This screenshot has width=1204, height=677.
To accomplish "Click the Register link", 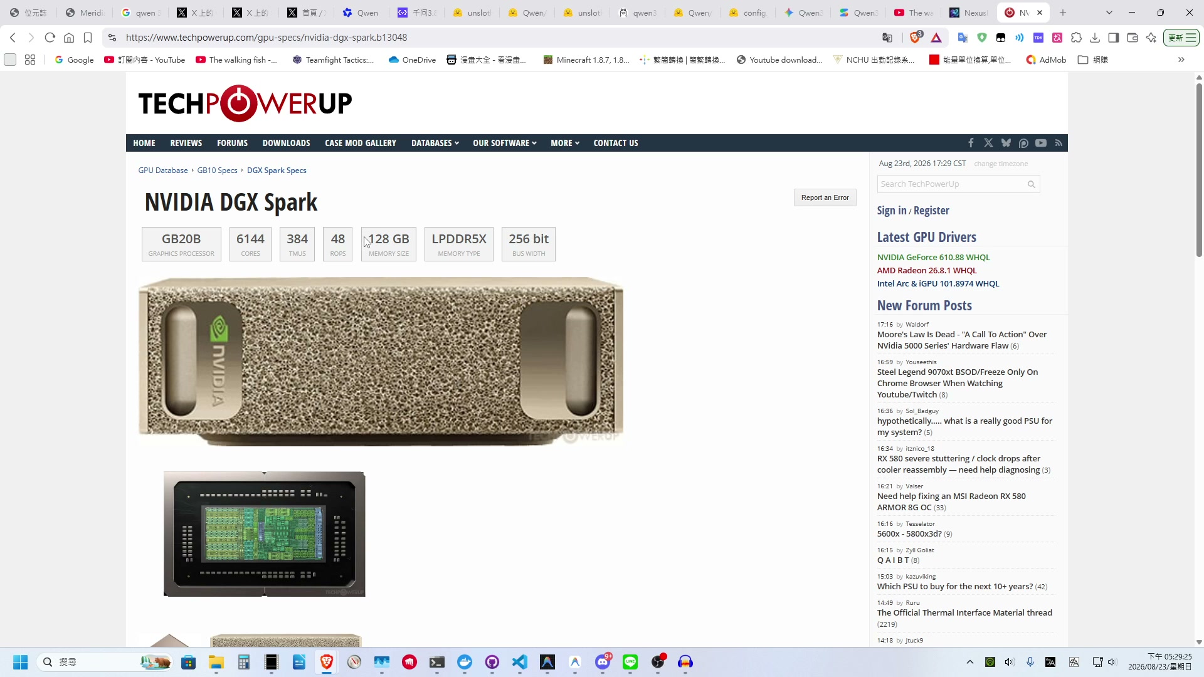I will click(x=931, y=211).
